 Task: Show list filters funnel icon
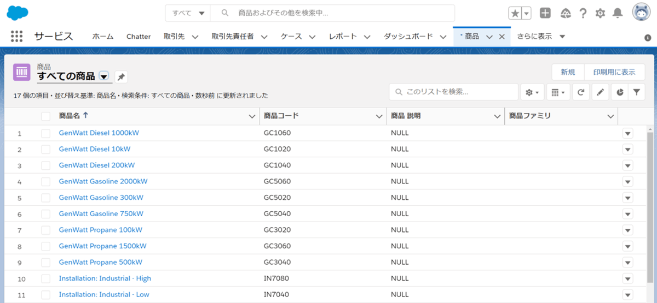pyautogui.click(x=636, y=92)
